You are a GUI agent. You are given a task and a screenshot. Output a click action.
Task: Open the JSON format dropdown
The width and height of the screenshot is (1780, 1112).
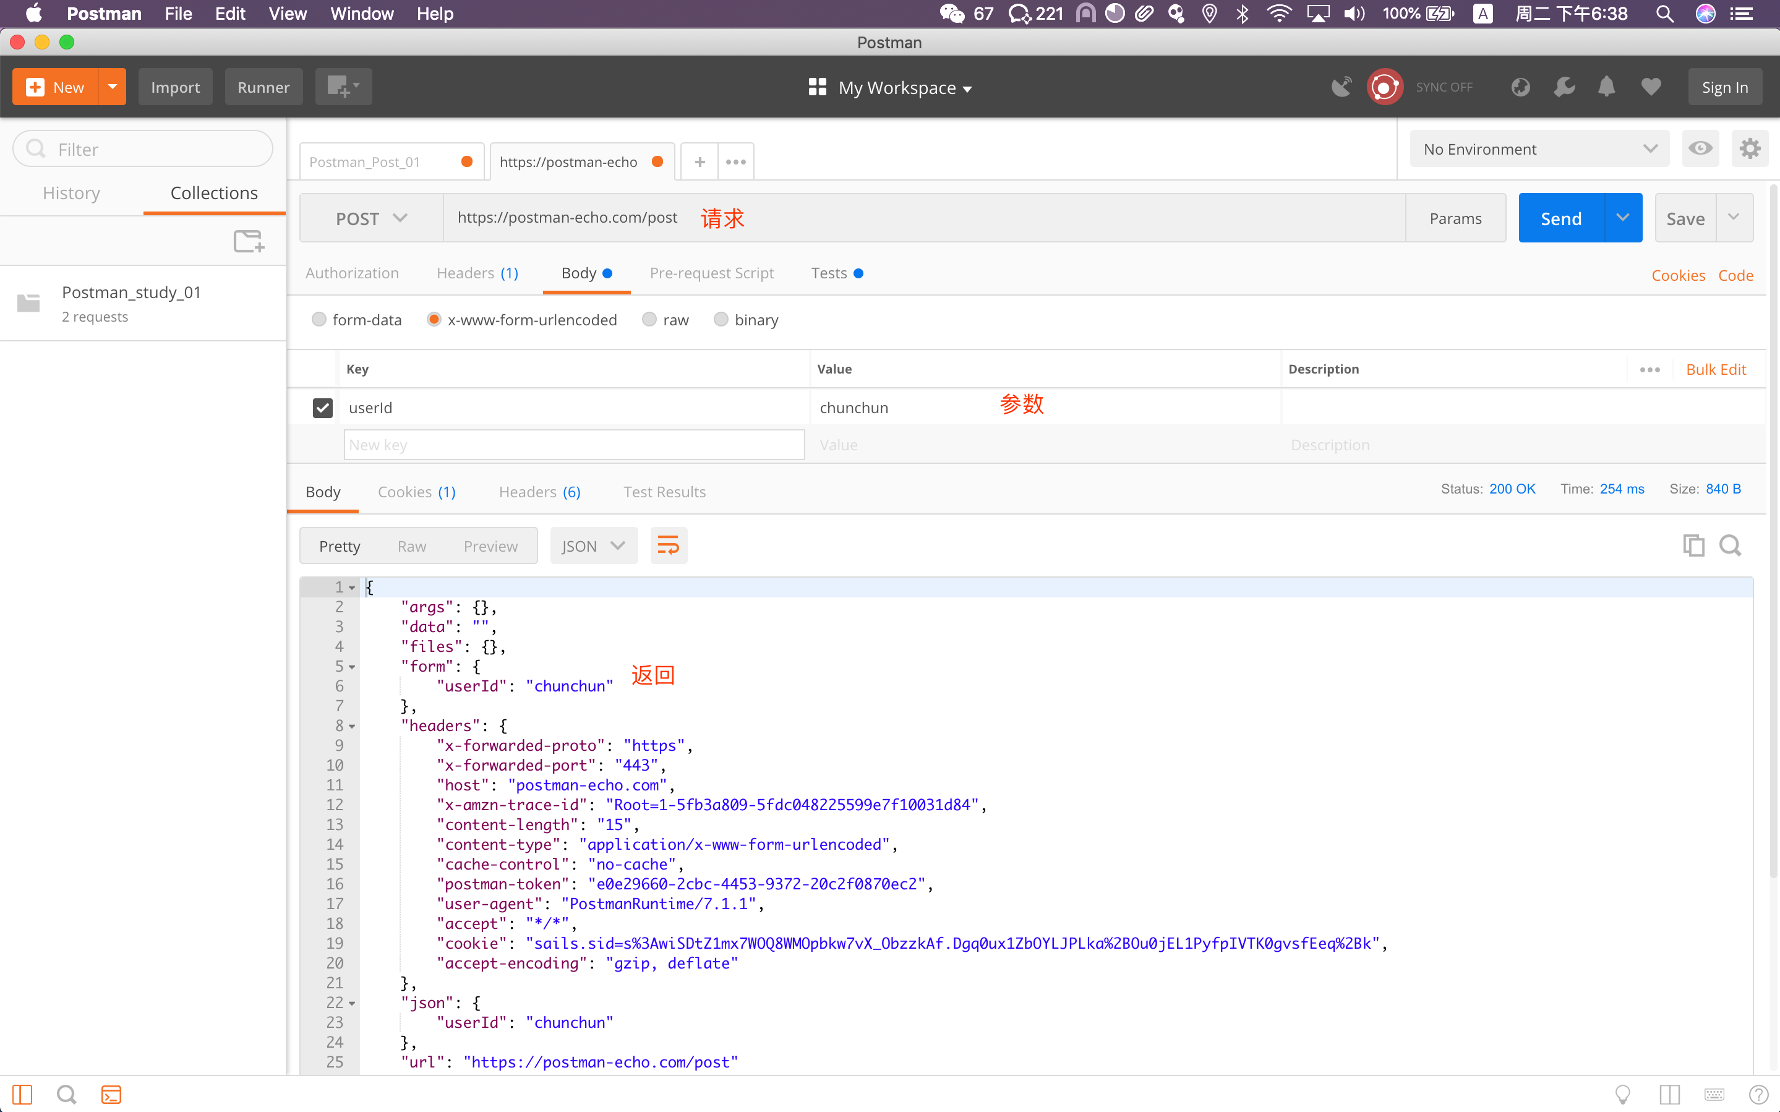tap(593, 545)
